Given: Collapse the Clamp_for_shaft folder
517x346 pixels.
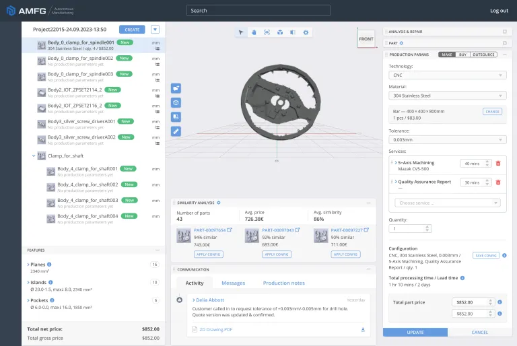Looking at the screenshot, I should tap(34, 155).
